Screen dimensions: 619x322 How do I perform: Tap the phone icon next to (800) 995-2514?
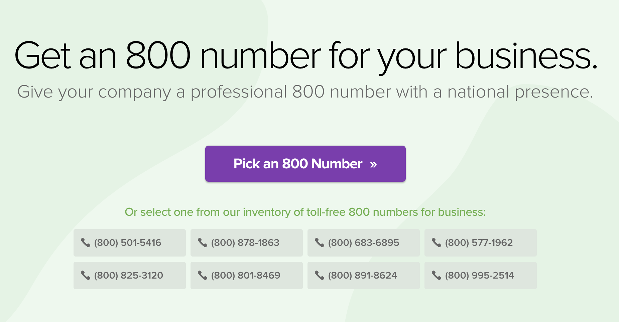coord(437,276)
